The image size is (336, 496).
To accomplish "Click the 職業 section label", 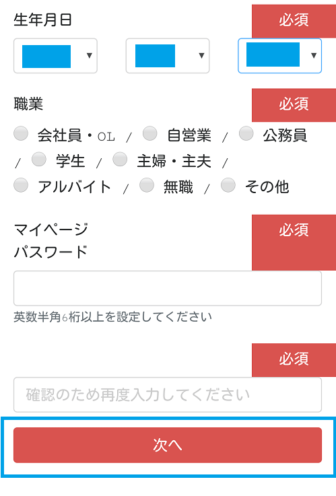I will [x=28, y=104].
